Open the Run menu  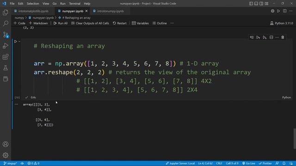(x=63, y=4)
